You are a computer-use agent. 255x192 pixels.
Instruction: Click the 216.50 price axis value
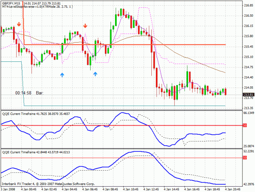coord(248,16)
